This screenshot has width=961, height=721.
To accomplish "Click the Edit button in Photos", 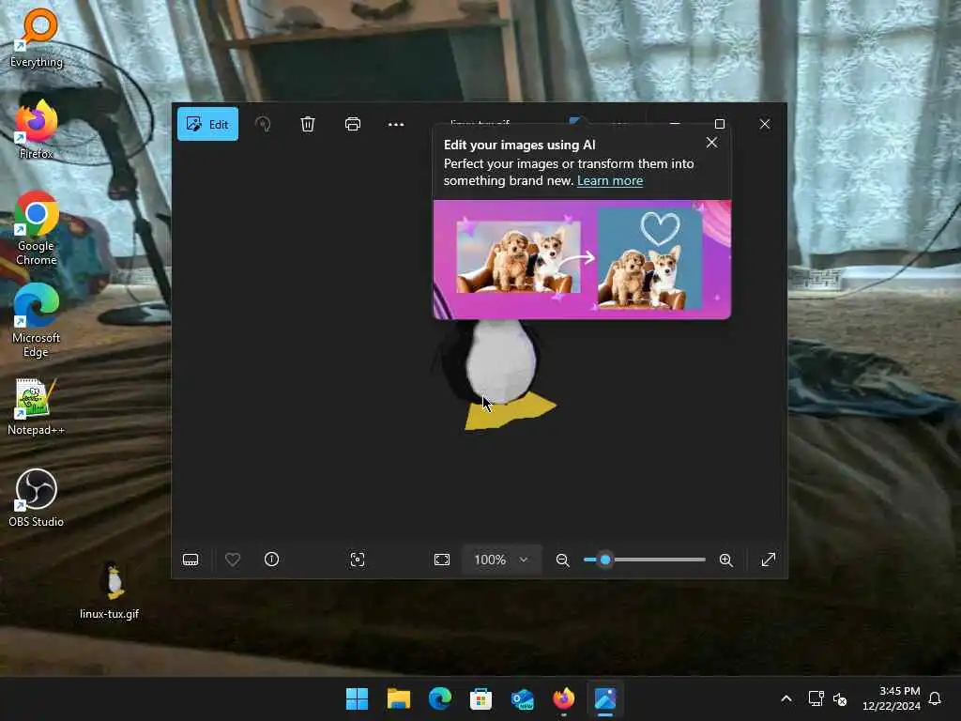I will click(207, 125).
